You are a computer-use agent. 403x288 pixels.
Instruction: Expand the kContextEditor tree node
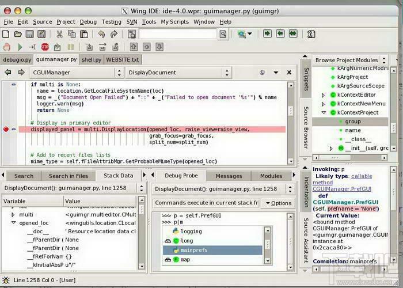[324, 95]
